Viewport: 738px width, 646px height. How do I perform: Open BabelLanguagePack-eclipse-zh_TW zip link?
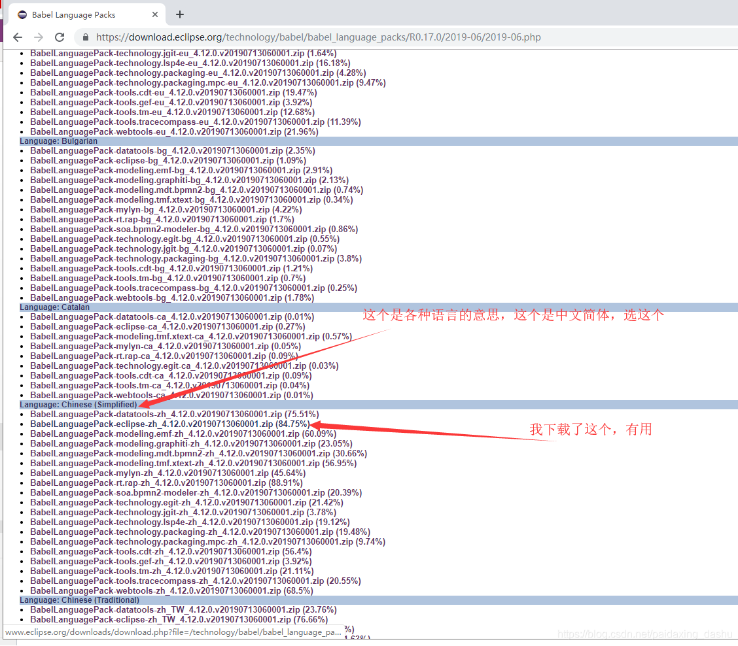coord(179,620)
